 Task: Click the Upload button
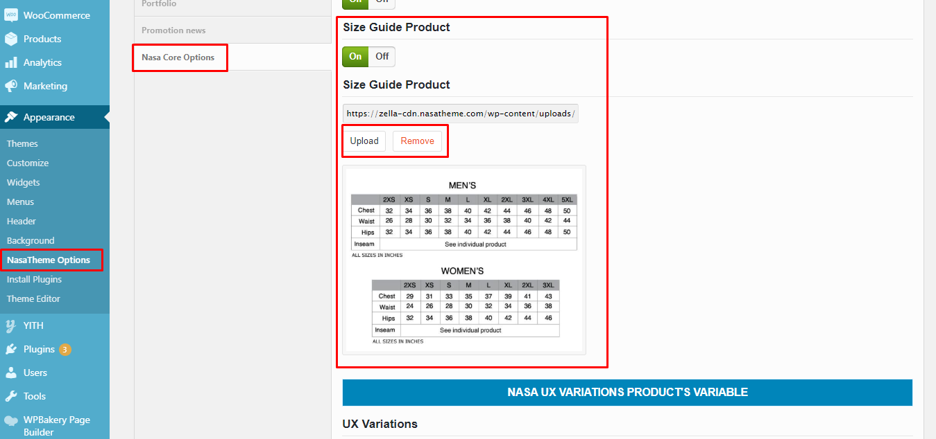point(364,141)
